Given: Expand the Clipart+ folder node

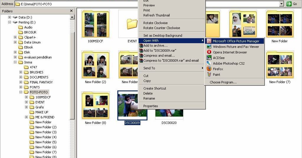Looking at the screenshot, I should 15,37.
